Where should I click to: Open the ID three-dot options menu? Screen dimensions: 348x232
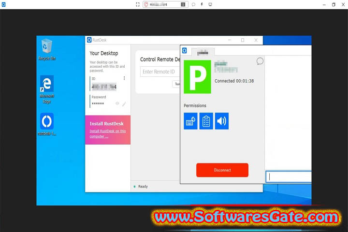coord(124,78)
